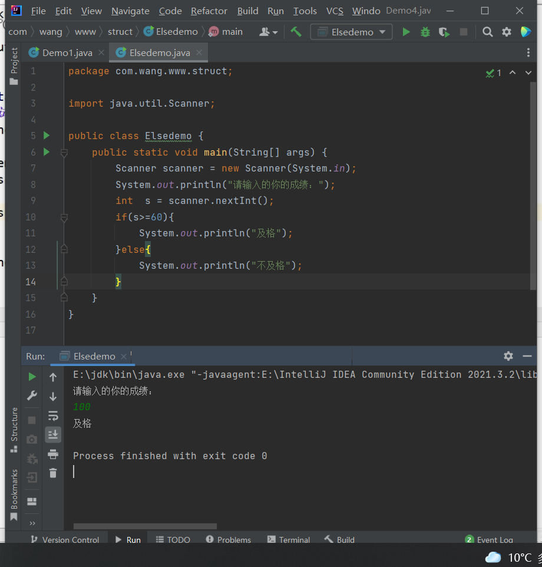The width and height of the screenshot is (542, 567).
Task: Open the Problems tool window
Action: tap(229, 539)
